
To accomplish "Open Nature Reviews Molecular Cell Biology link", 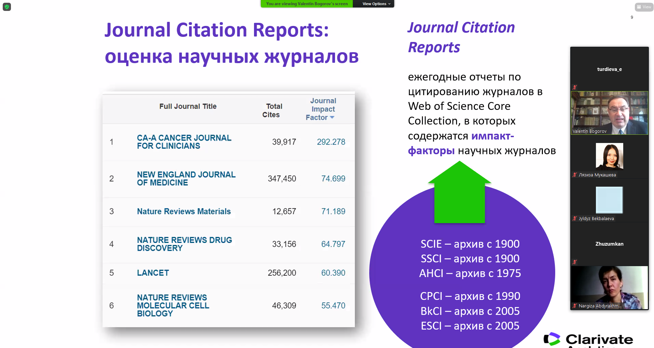I will click(x=173, y=305).
